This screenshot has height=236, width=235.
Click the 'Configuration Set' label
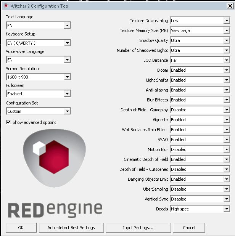click(22, 103)
